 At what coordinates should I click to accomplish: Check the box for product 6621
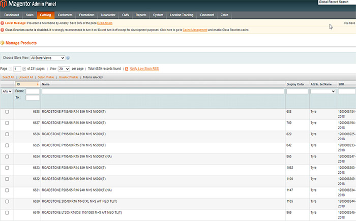[7, 191]
